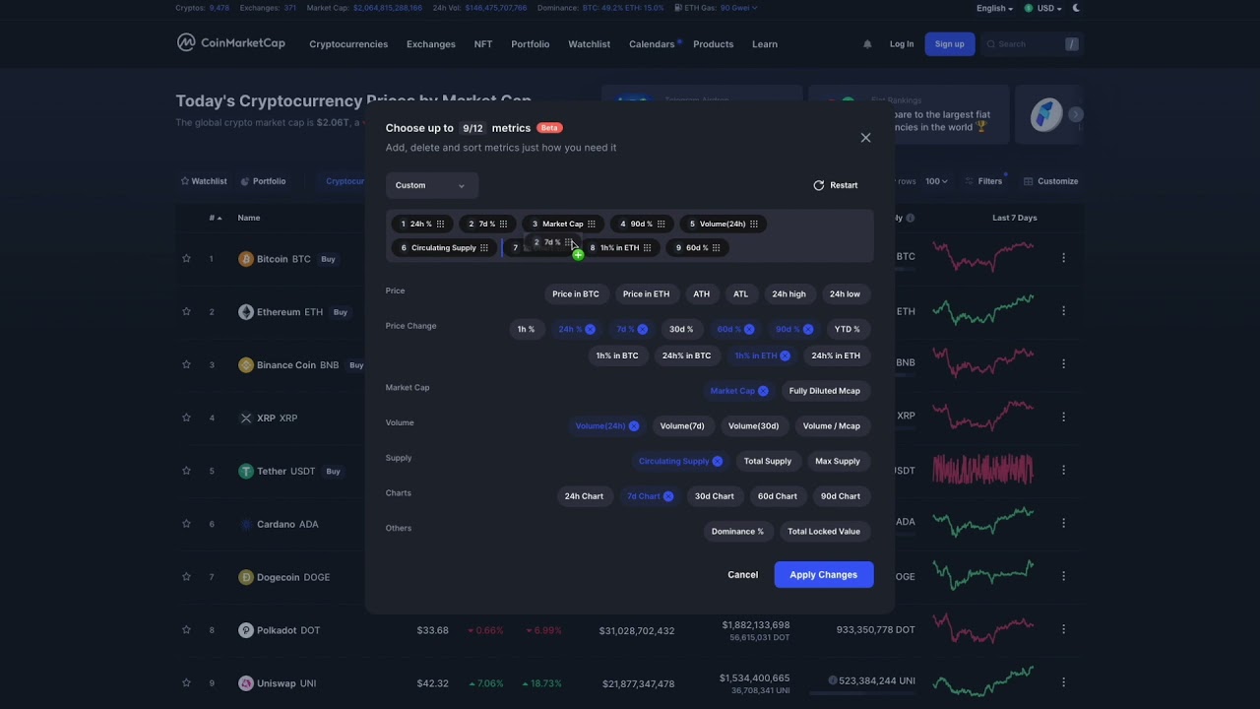Enable the Max Supply metric
This screenshot has width=1260, height=709.
coord(838,461)
